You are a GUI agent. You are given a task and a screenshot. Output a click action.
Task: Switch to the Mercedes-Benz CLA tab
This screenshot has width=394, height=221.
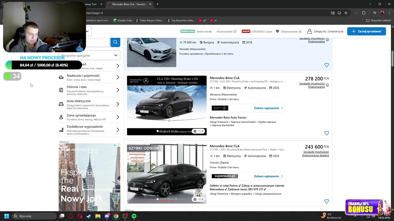(129, 4)
